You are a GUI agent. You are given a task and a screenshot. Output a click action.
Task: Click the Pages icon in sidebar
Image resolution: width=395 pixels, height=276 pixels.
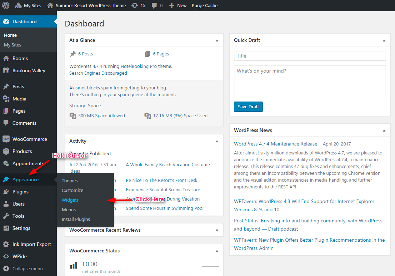point(6,111)
